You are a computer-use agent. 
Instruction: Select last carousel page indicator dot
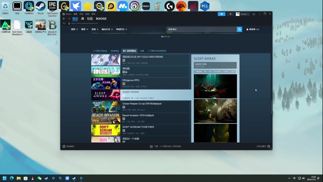coord(168,36)
